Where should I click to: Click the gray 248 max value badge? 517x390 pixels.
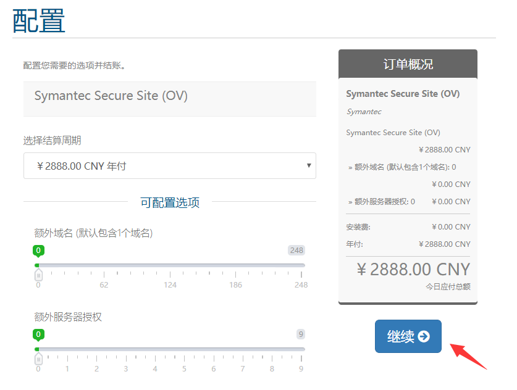pyautogui.click(x=296, y=251)
